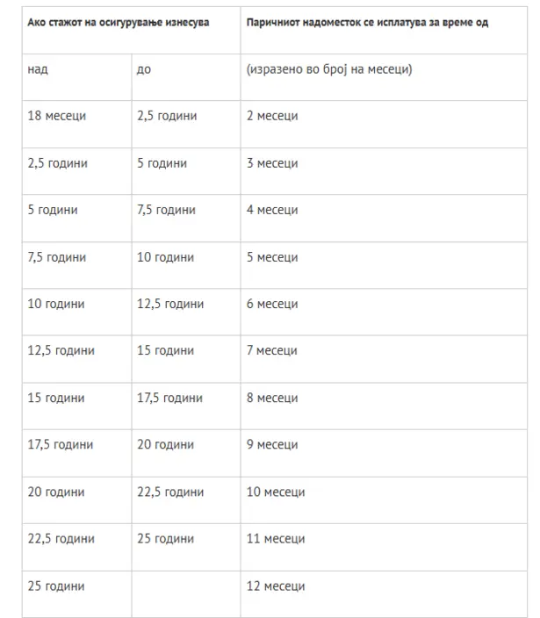Screen dimensions: 540x618
Task: Click the '5 месеци' payout cell
Action: [x=384, y=265]
